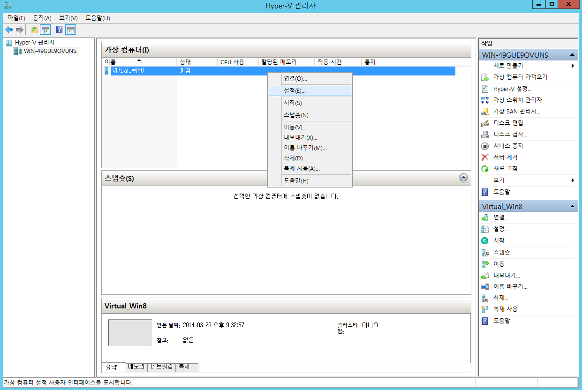582x390 pixels.
Task: Click 삭제... under Virtual_Win8 actions
Action: click(528, 298)
